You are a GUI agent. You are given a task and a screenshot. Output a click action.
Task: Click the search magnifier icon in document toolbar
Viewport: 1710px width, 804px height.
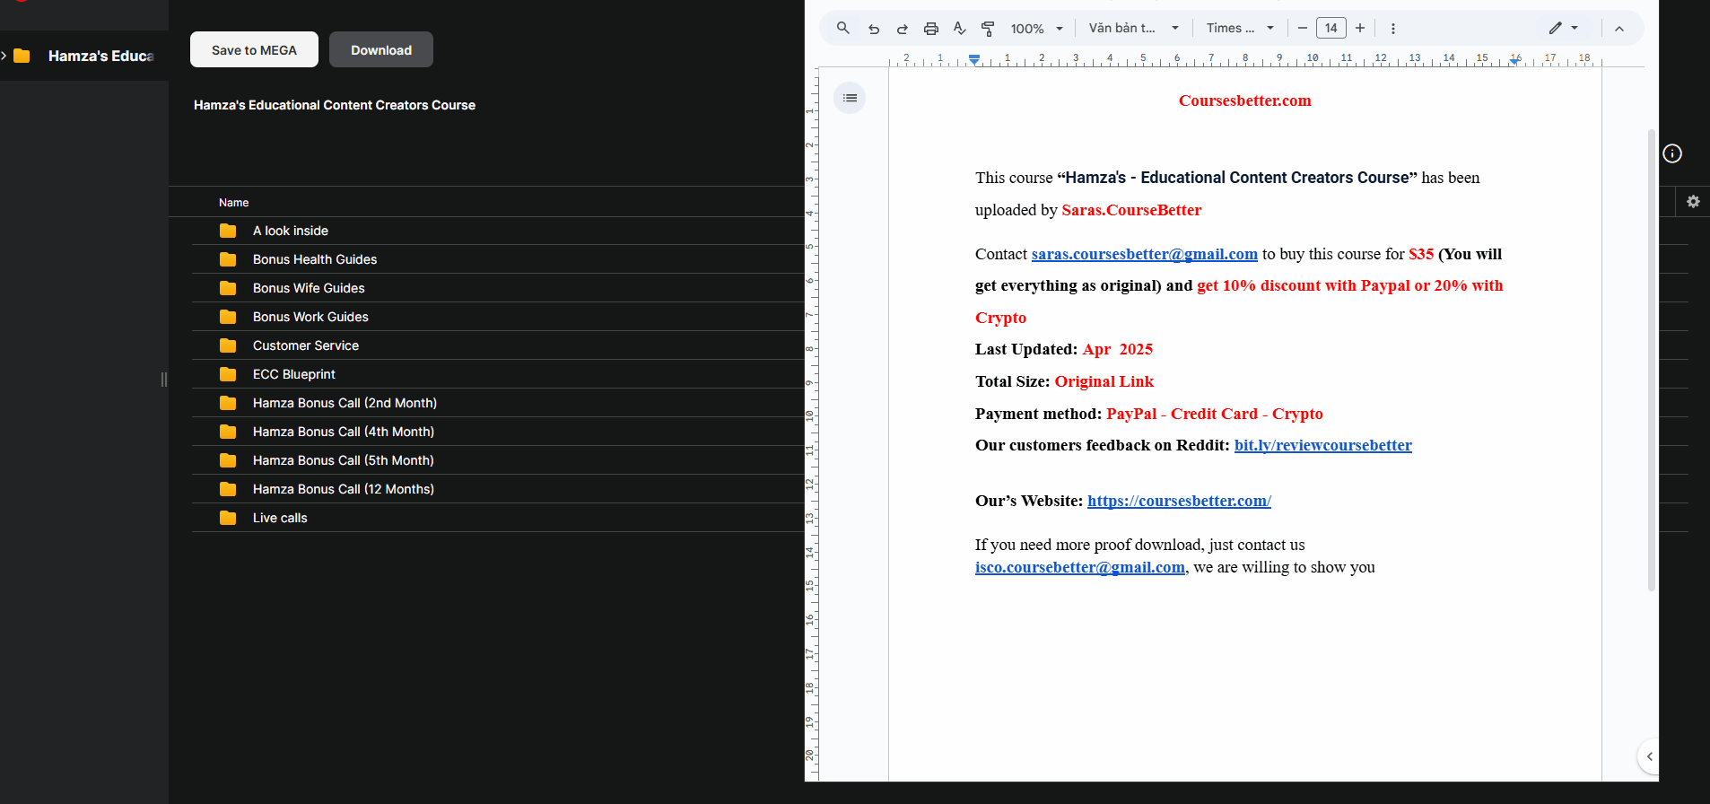pyautogui.click(x=842, y=28)
